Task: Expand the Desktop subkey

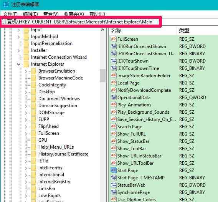Action: (26, 92)
